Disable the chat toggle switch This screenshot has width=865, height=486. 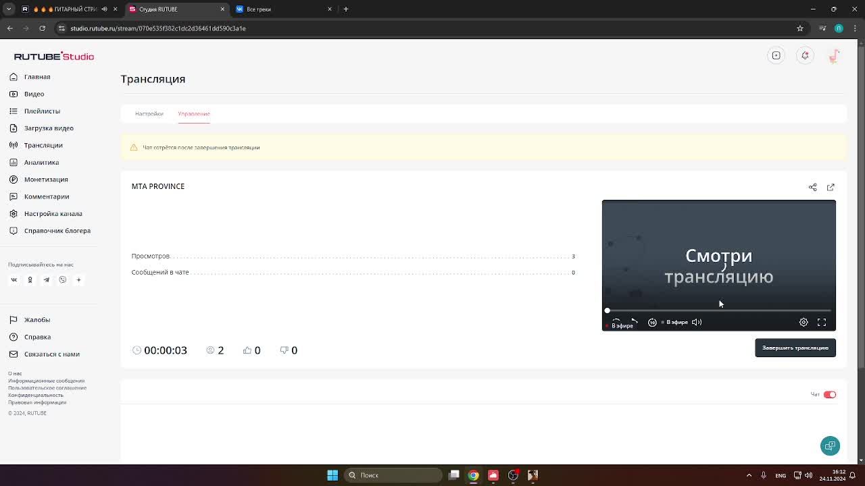[x=829, y=395]
